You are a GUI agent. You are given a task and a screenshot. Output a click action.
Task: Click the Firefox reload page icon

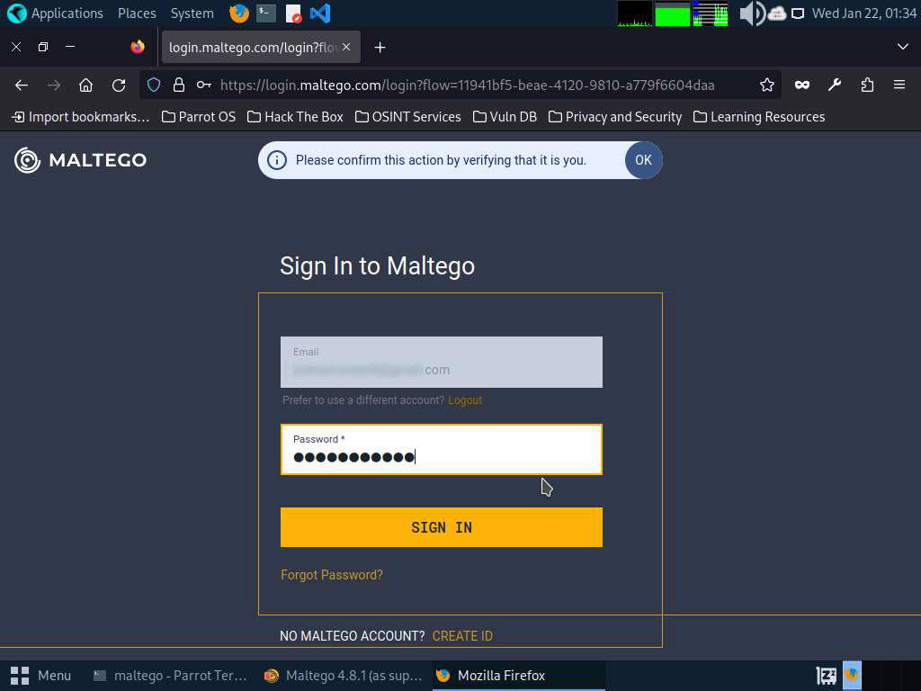[x=119, y=85]
